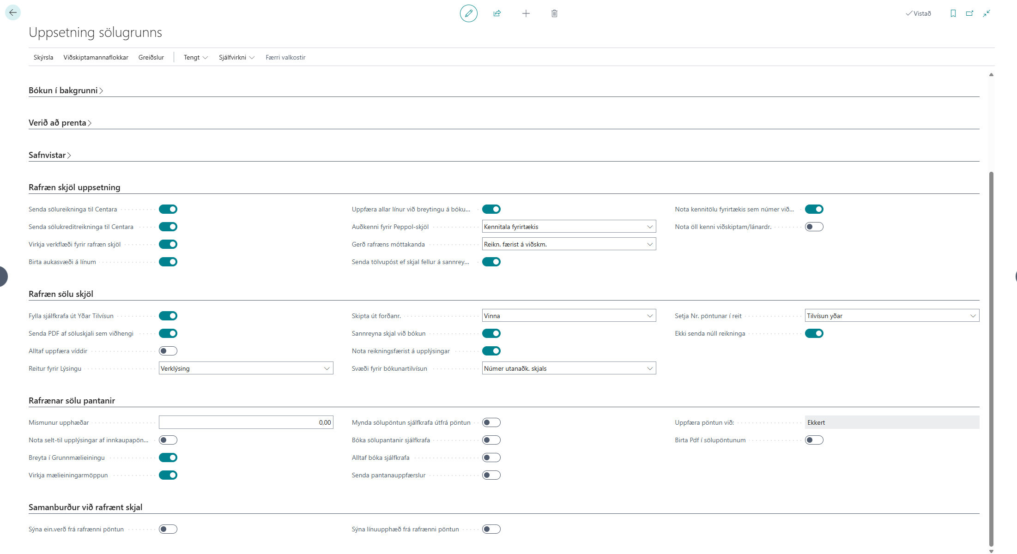Click Færri valkostir
The height and width of the screenshot is (554, 1017).
click(x=285, y=57)
